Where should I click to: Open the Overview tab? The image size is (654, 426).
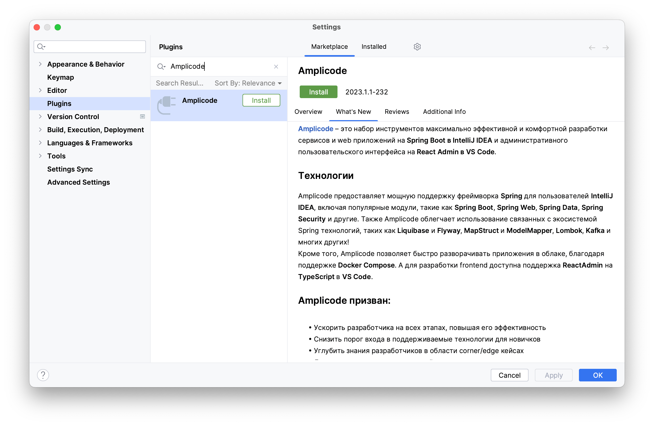click(308, 112)
